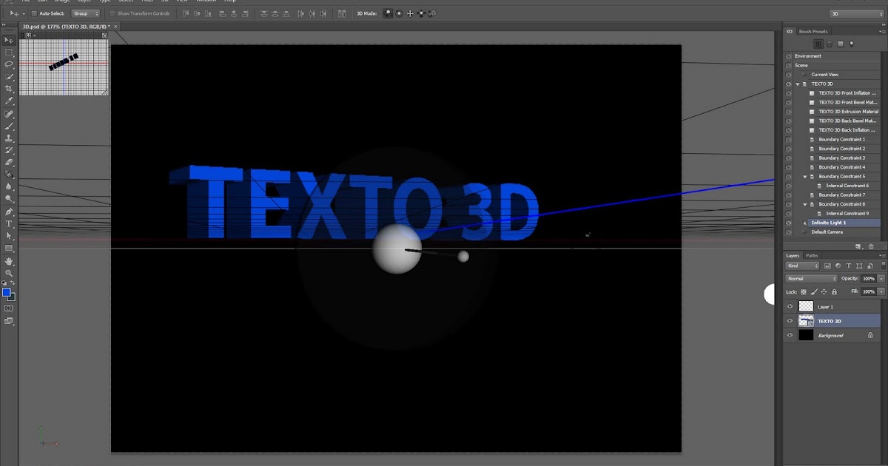The width and height of the screenshot is (888, 466).
Task: Select the Move tool in the toolbox
Action: pos(9,40)
